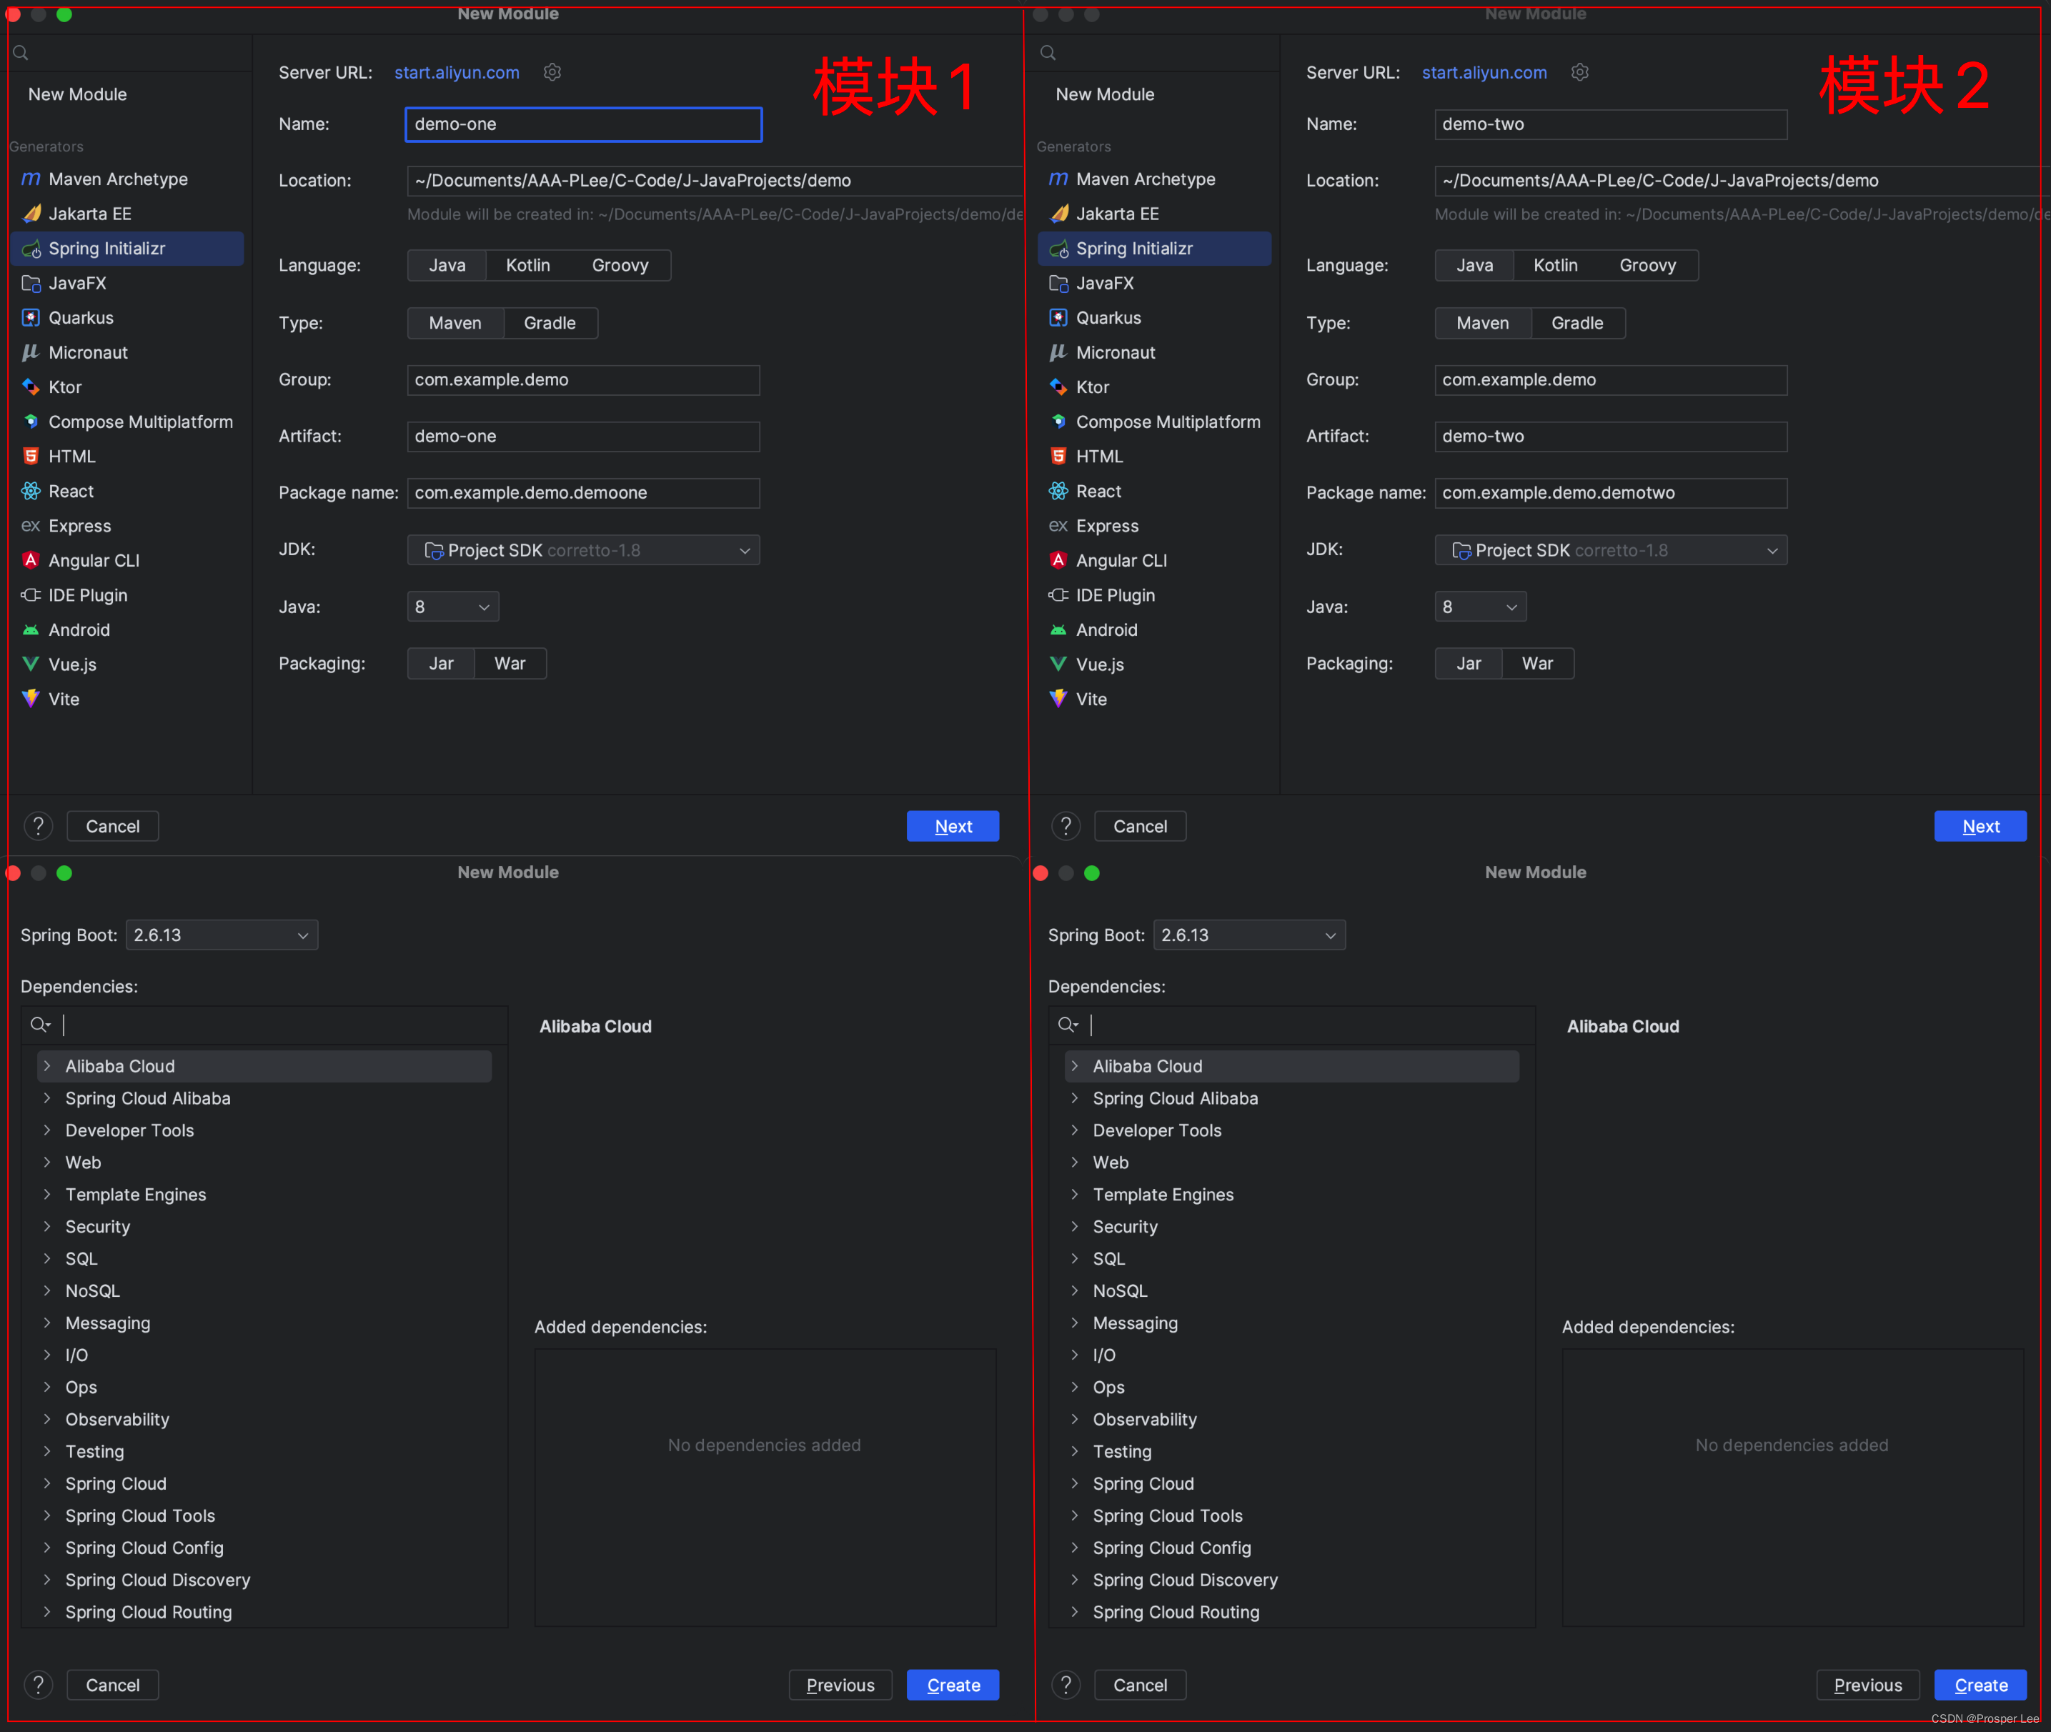Click Next button in demo-one dialog
The height and width of the screenshot is (1732, 2051).
[953, 826]
